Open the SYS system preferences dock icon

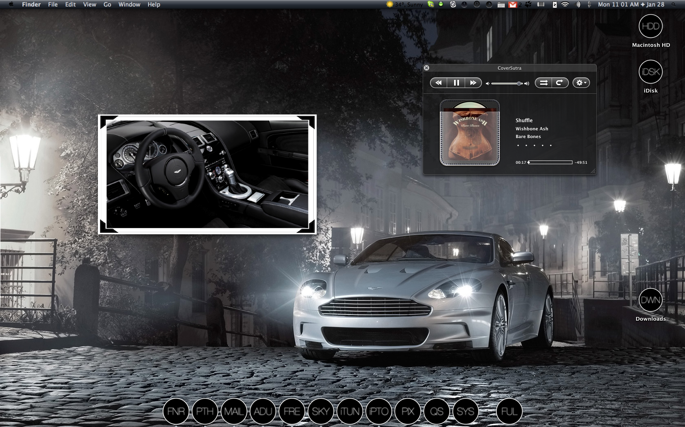[466, 411]
